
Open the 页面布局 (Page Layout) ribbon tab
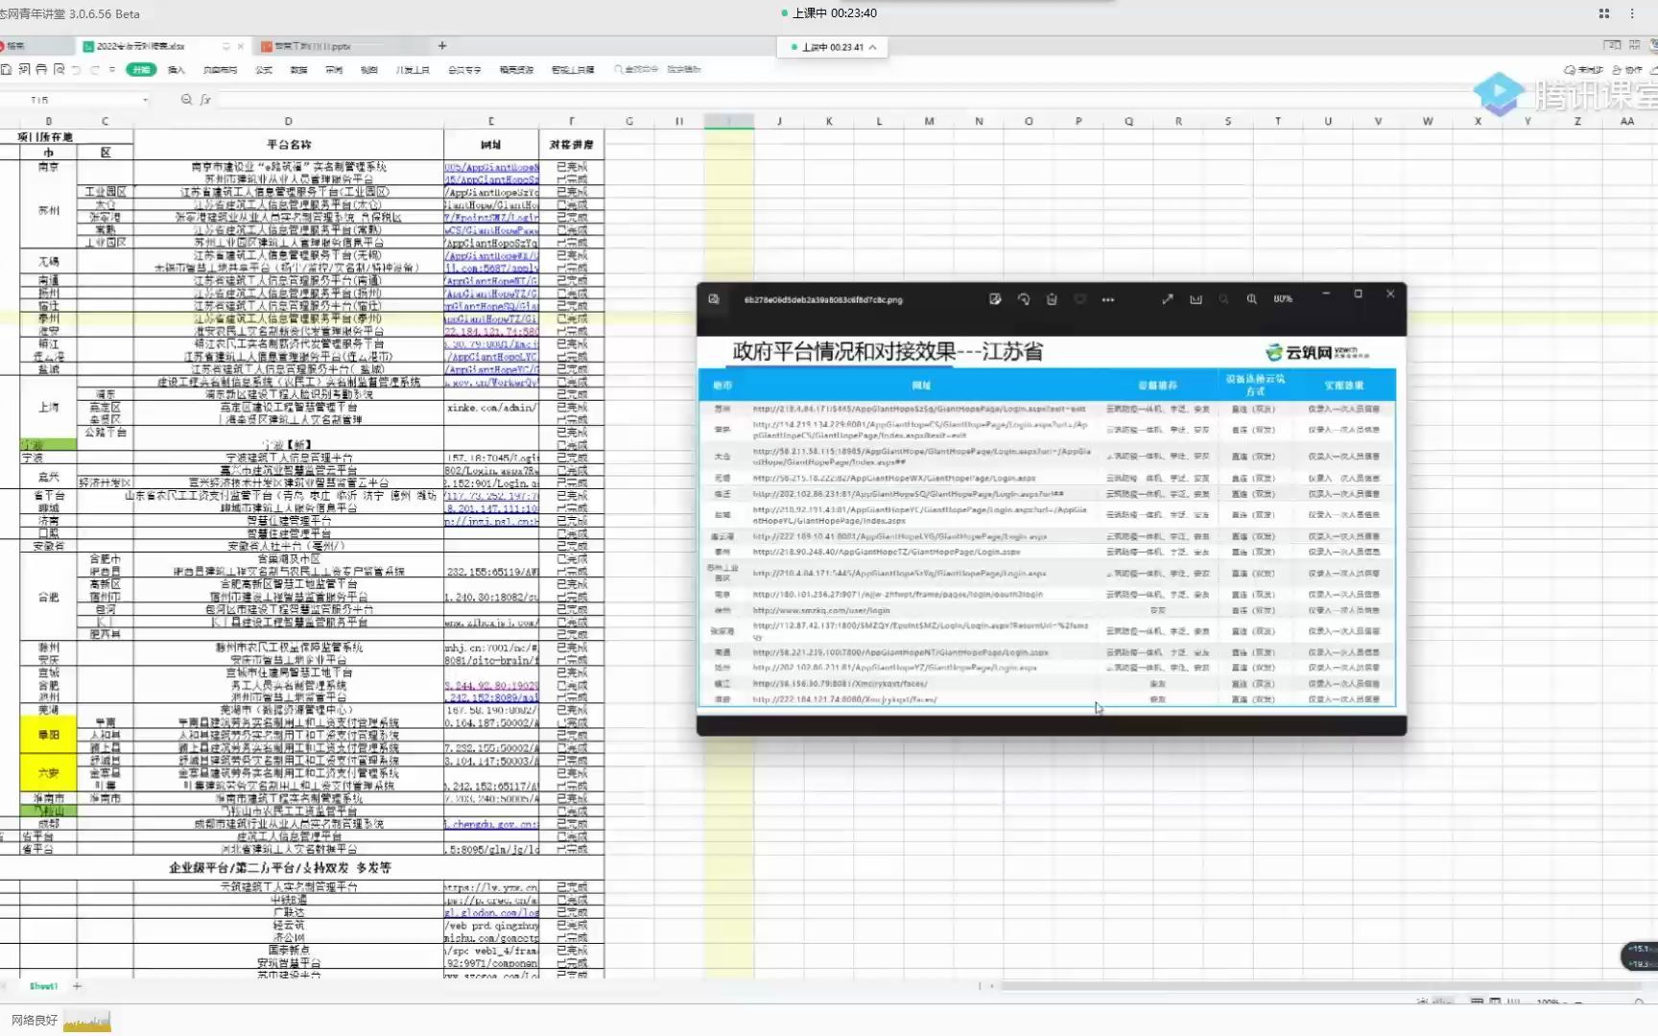point(220,70)
